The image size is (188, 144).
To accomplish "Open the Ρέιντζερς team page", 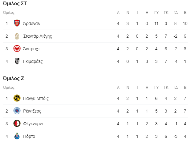I will coord(32,111).
